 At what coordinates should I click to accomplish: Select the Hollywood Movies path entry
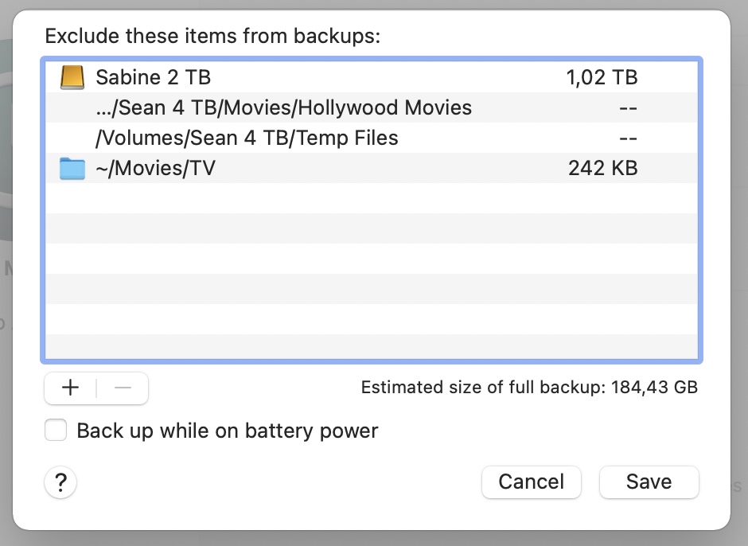(283, 107)
